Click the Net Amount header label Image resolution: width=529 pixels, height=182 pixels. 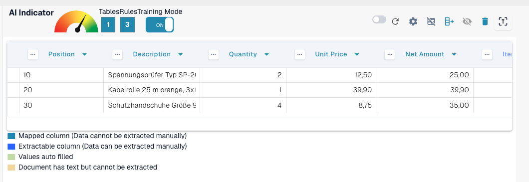(x=425, y=54)
